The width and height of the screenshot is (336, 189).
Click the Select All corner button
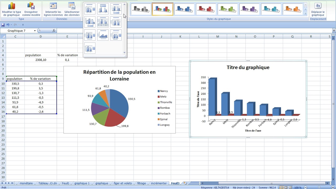[3, 36]
